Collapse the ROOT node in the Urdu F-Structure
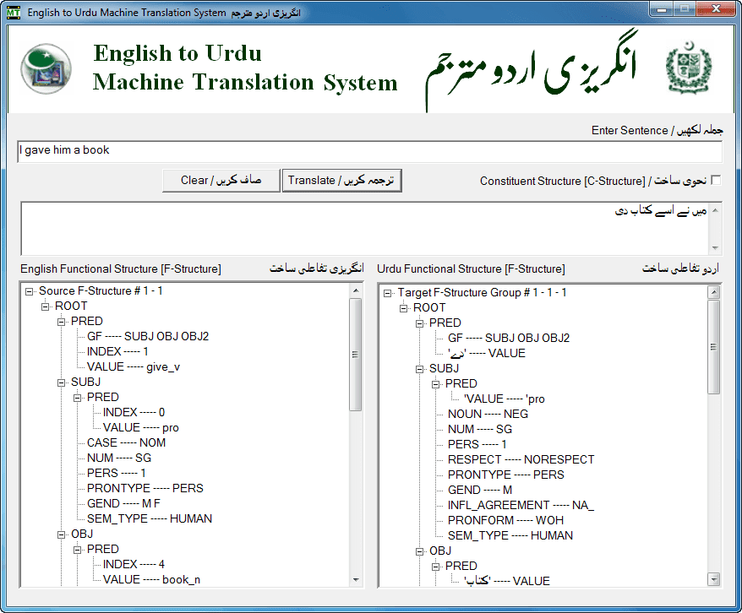The height and width of the screenshot is (613, 742). [x=401, y=306]
